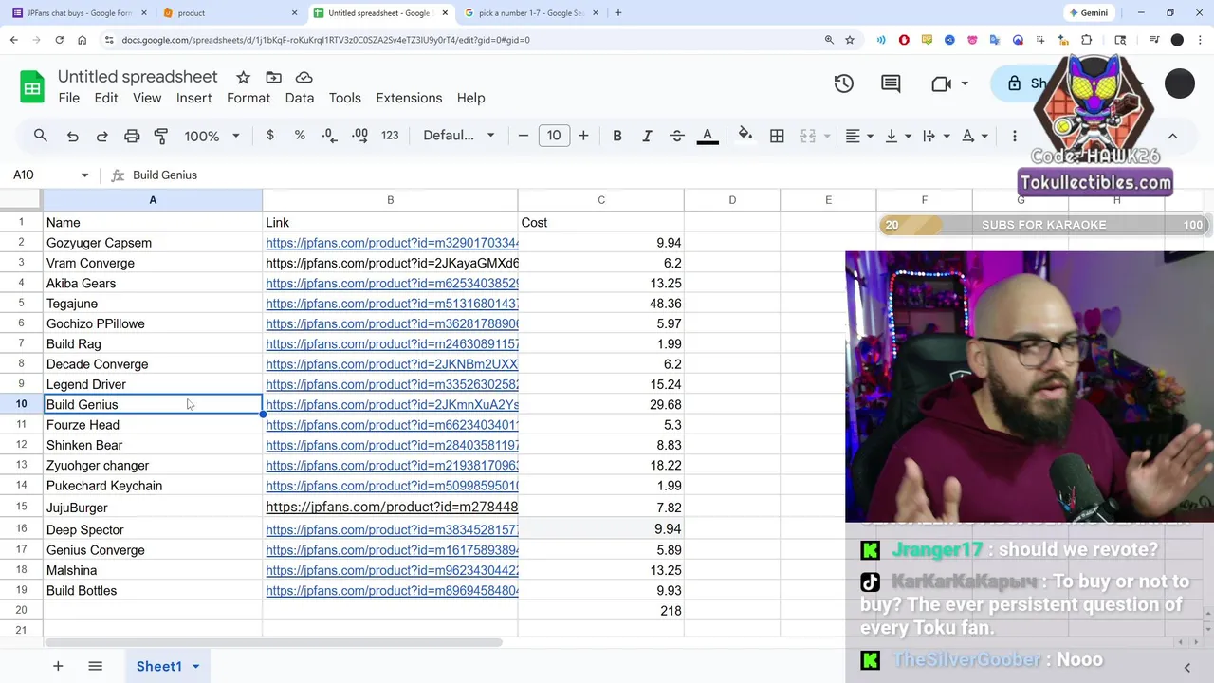Open the Sheet1 tab dropdown arrow

click(x=196, y=666)
